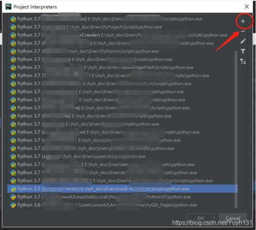This screenshot has height=230, width=256.
Task: Edit the selected interpreter with the pencil icon
Action: [x=243, y=41]
